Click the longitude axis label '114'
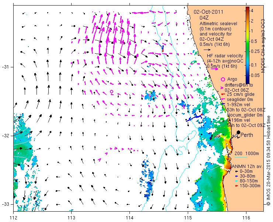The height and width of the screenshot is (222, 273). (x=129, y=218)
